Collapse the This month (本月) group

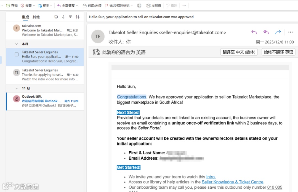17,44
